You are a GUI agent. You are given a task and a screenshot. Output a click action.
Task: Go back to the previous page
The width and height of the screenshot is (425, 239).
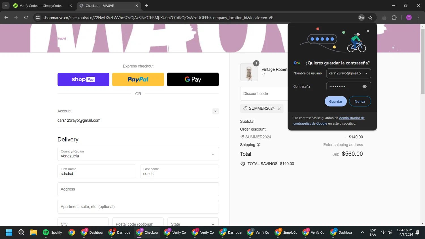(x=6, y=18)
